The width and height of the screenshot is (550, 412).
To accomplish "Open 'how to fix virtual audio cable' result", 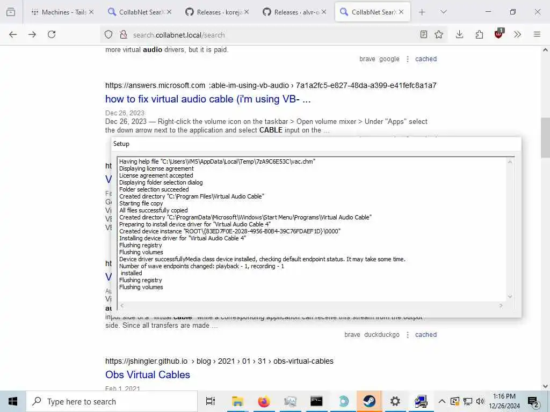I will click(x=208, y=99).
